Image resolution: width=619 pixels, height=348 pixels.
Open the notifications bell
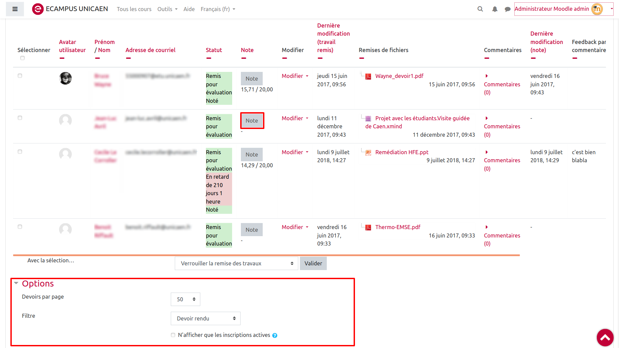pos(495,9)
